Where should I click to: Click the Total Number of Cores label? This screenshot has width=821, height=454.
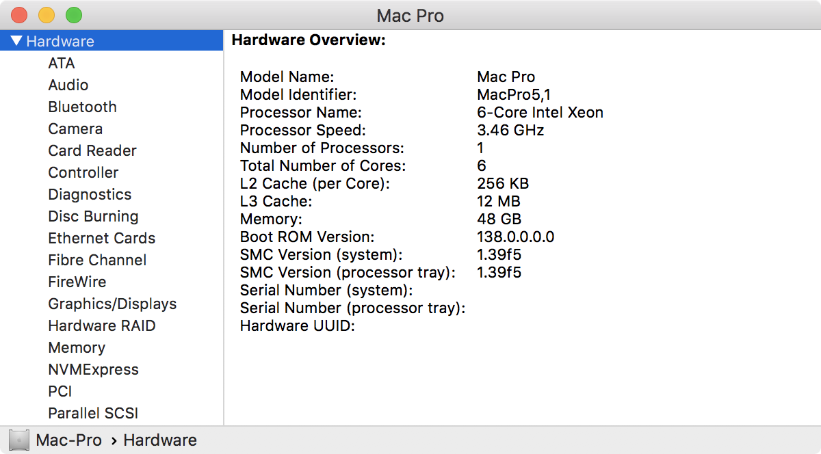click(x=323, y=165)
